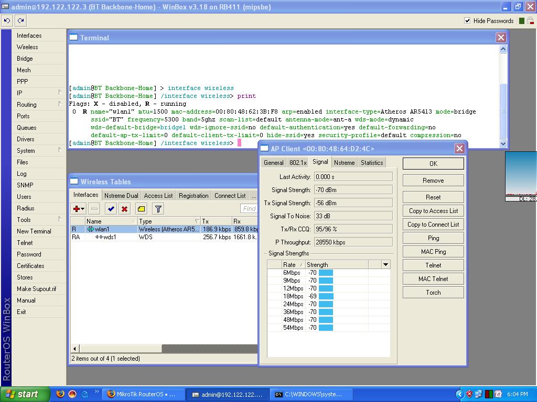Switch to the Connect List tab
Viewport: 537px width, 402px height.
point(230,196)
